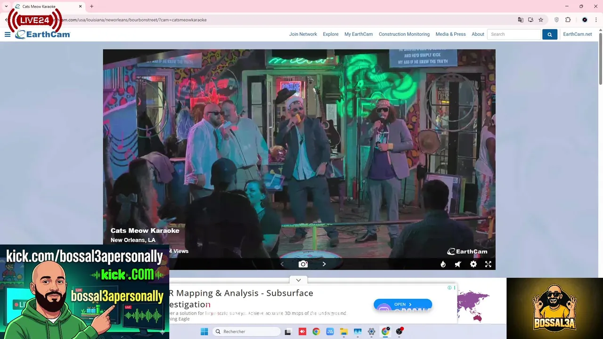Open a new browser tab
This screenshot has height=339, width=603.
(x=91, y=6)
